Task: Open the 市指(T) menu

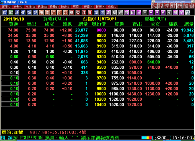Action: pyautogui.click(x=30, y=7)
